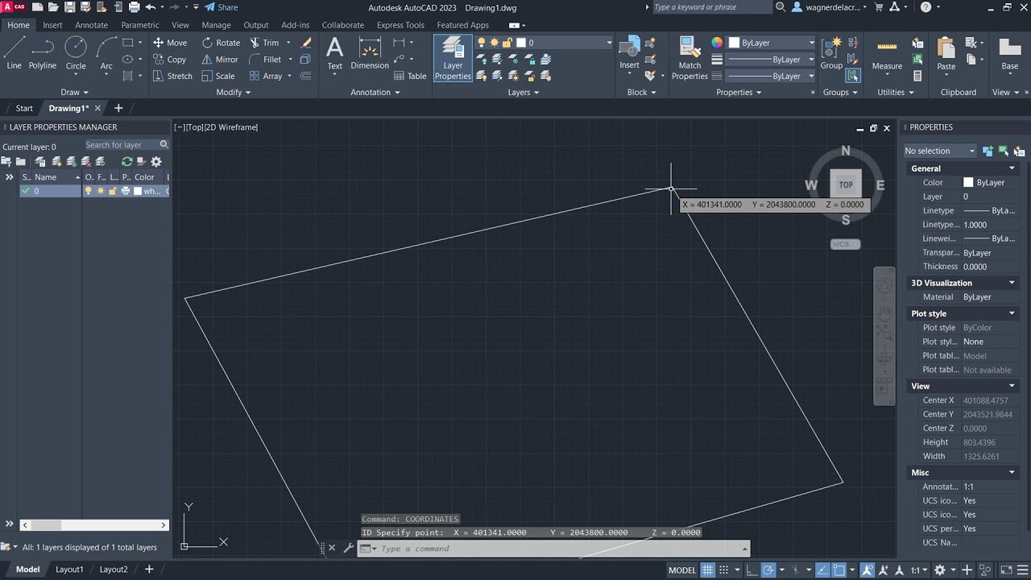Activate the Array command
The height and width of the screenshot is (580, 1031).
point(266,77)
